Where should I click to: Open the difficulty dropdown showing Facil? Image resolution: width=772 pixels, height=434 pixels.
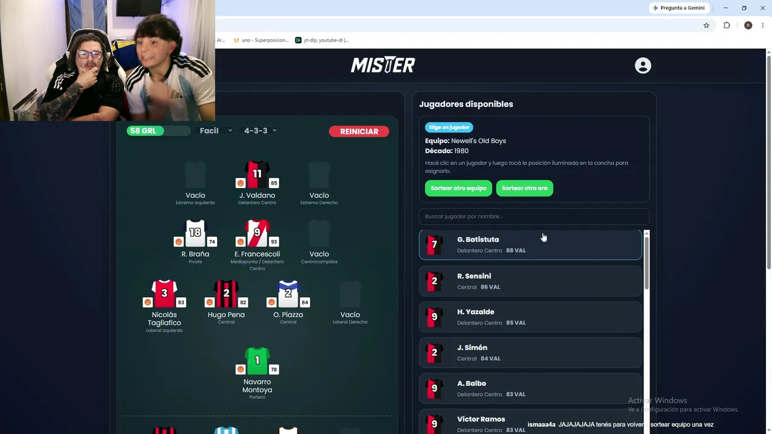[x=216, y=131]
